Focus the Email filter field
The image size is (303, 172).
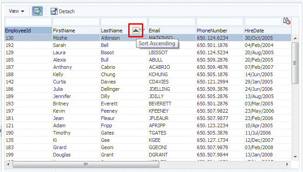[x=172, y=21]
